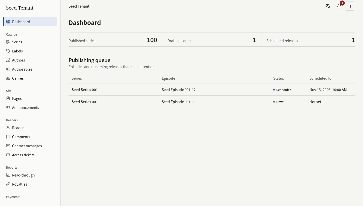Screen dimensions: 363x206
Task: Click the Comments speech bubble icon
Action: pos(8,137)
